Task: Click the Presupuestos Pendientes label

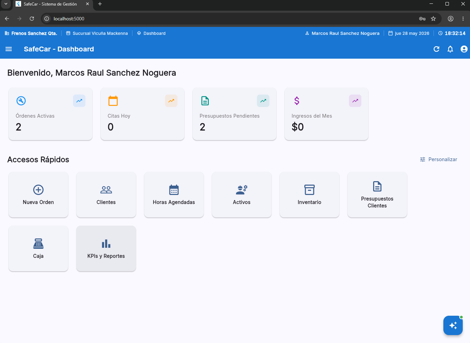Action: point(230,116)
